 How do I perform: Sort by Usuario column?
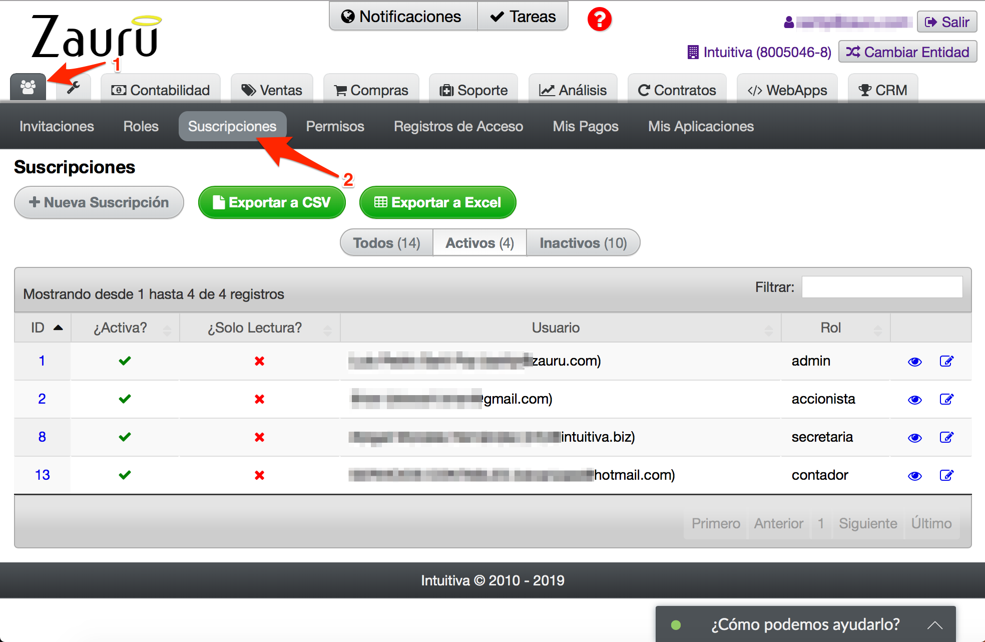click(x=561, y=328)
